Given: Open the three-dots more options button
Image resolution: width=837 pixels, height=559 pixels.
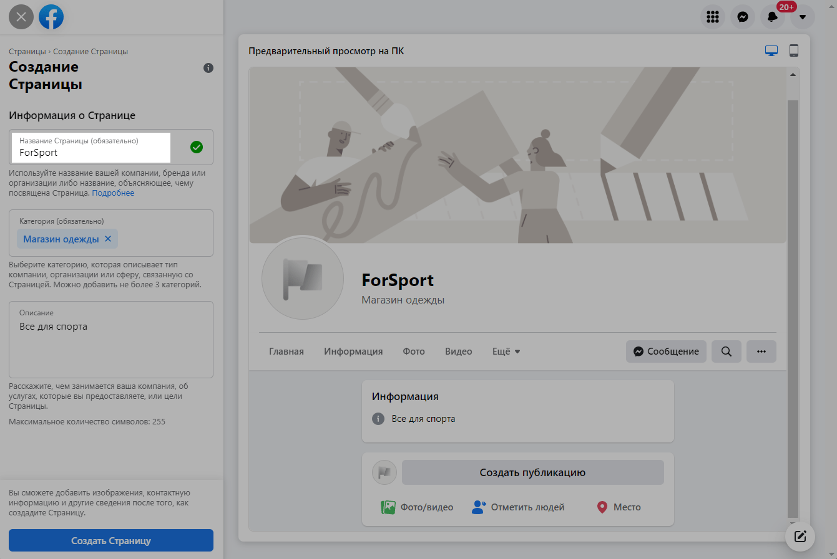Looking at the screenshot, I should [x=761, y=351].
